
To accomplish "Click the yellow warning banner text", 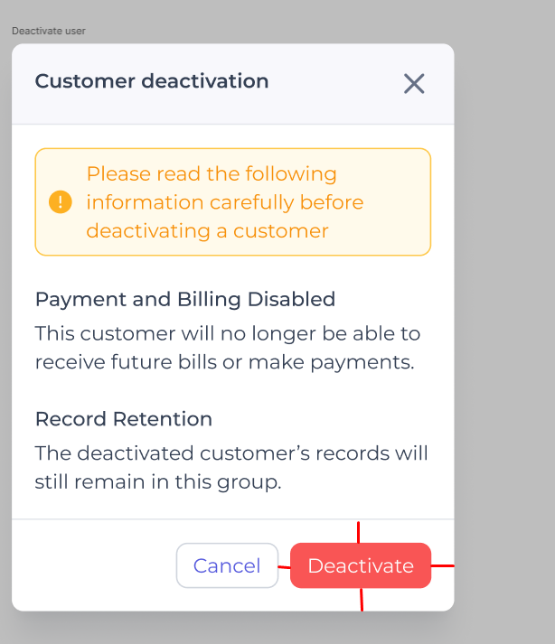I will pyautogui.click(x=225, y=202).
